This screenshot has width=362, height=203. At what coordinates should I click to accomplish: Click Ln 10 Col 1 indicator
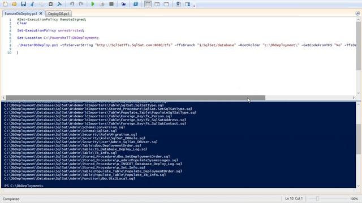pos(294,198)
